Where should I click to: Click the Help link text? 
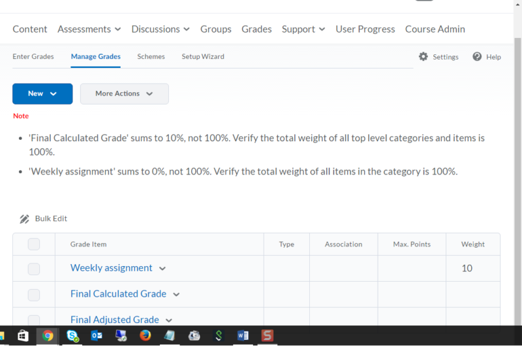click(x=493, y=57)
